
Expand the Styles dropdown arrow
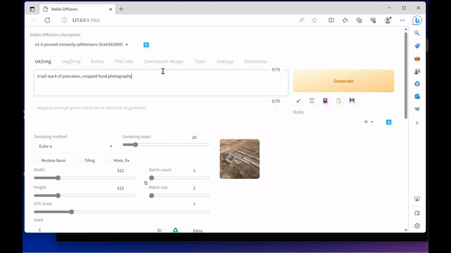tap(372, 122)
